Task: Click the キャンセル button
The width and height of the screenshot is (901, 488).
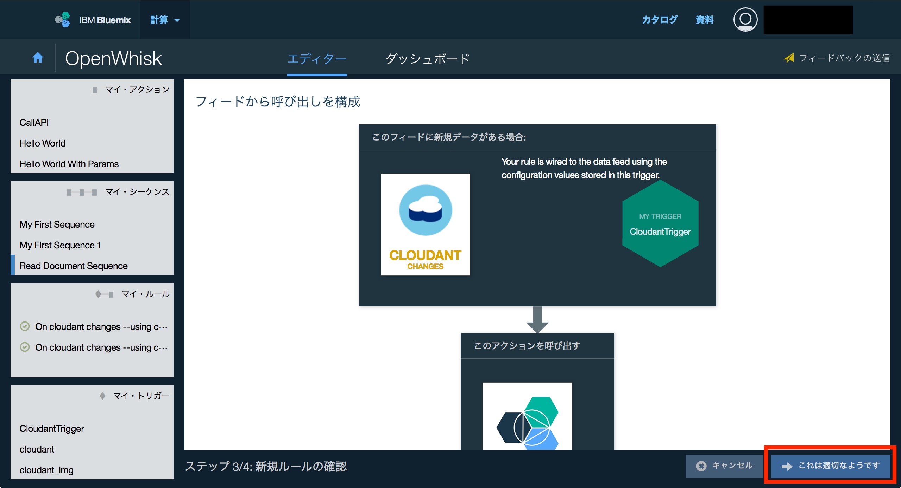Action: click(724, 466)
